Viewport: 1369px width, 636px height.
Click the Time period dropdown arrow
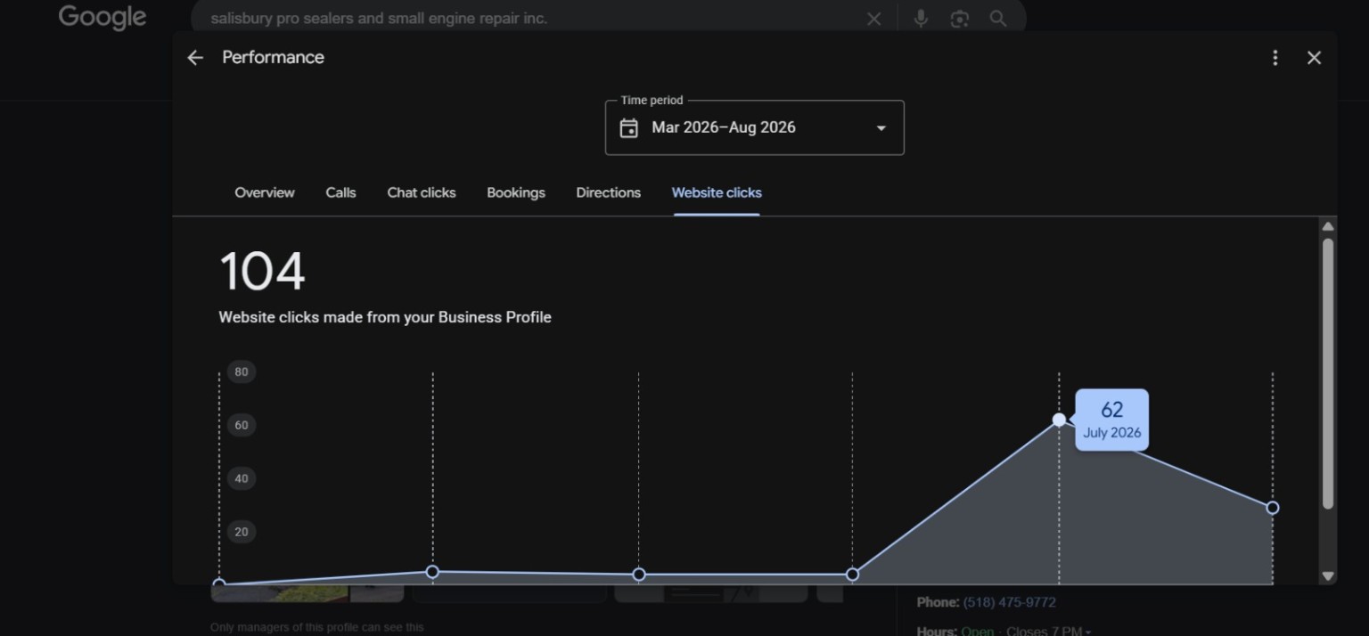pos(881,128)
